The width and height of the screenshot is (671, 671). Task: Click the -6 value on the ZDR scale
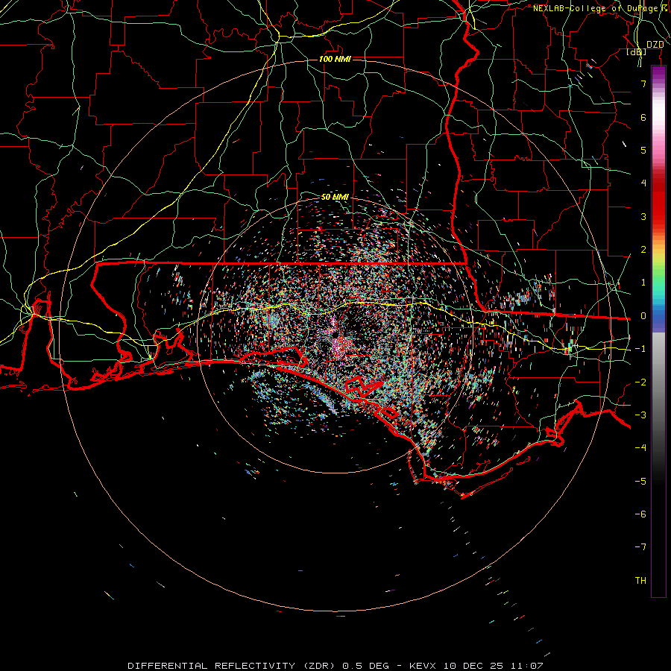(640, 514)
